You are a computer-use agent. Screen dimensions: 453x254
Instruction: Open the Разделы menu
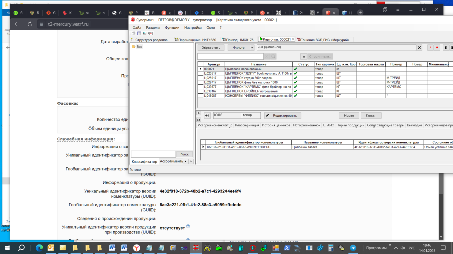pos(153,28)
